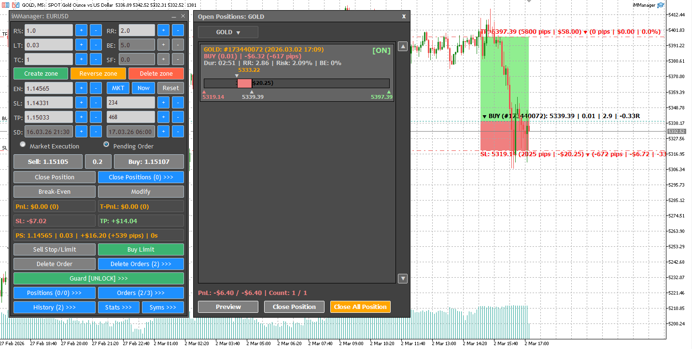Increase the SL price 1.14331

coord(81,103)
